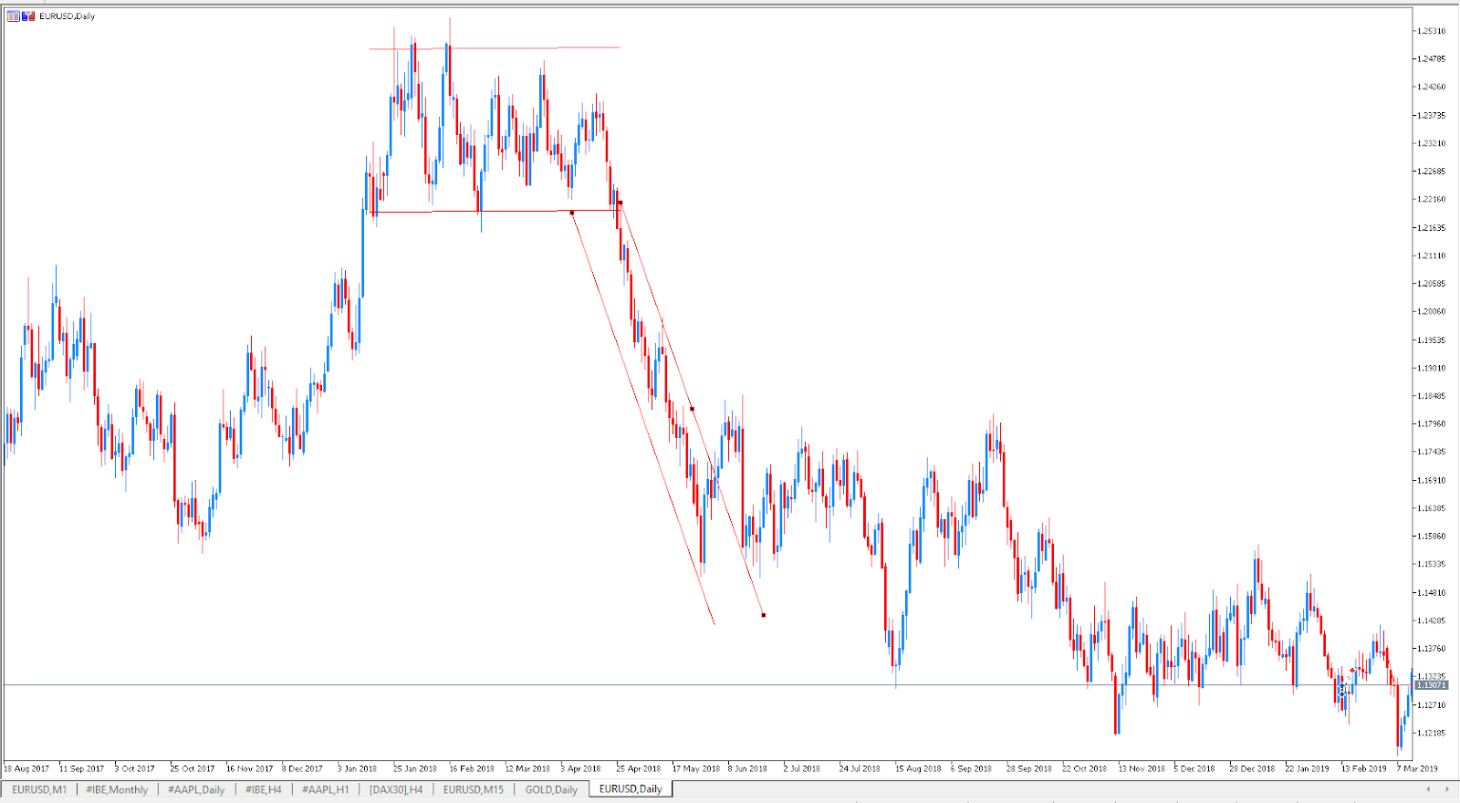Open the #IBE,Monthly chart tab
The width and height of the screenshot is (1460, 803).
117,789
